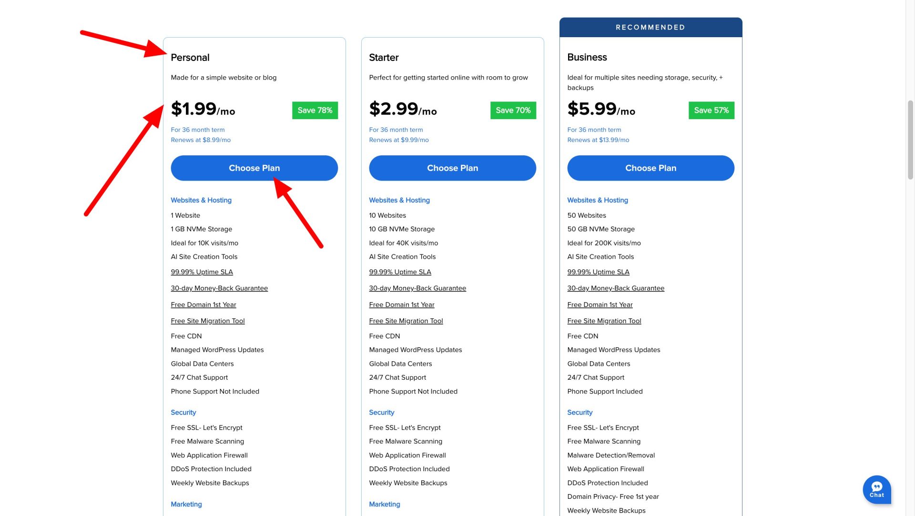
Task: Select the Marketing heading under Starter
Action: click(x=385, y=504)
